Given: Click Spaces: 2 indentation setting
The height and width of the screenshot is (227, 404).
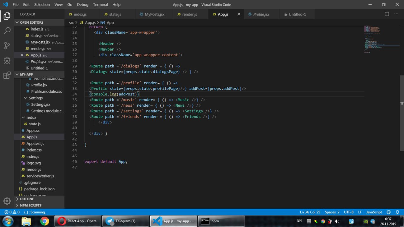Looking at the screenshot, I should tap(332, 212).
